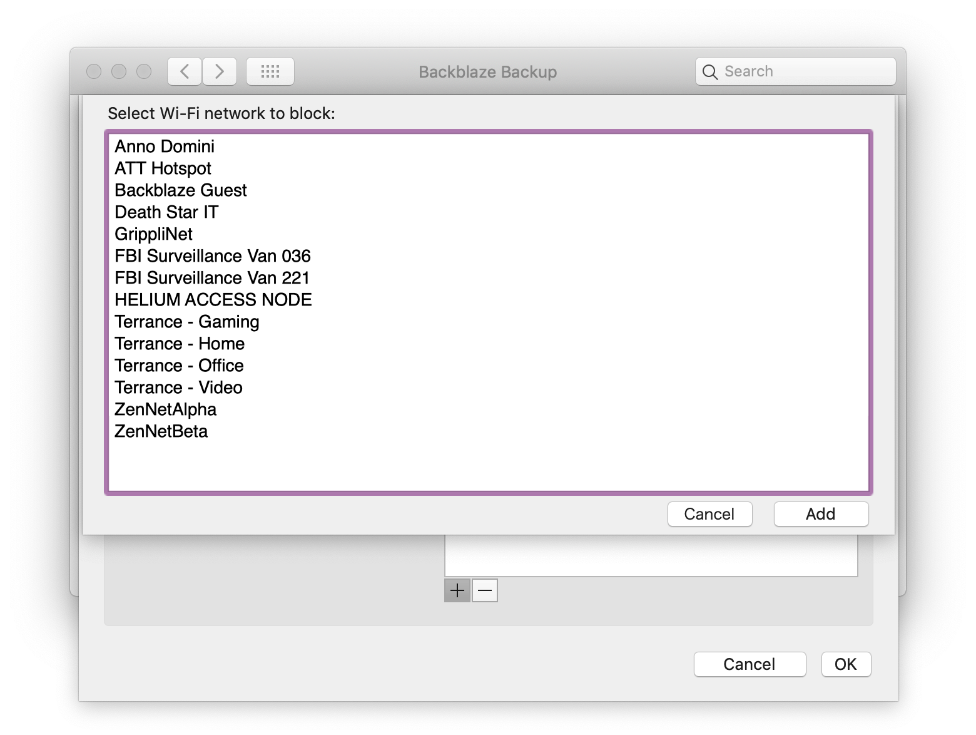Viewport: 976px width, 735px height.
Task: Show all preferences grid button
Action: (x=270, y=71)
